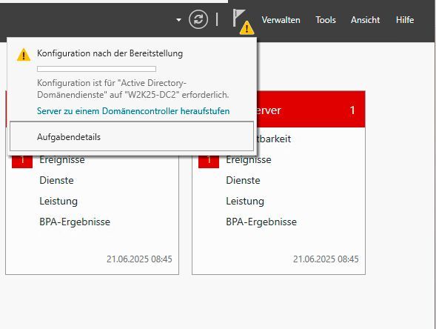Click the red server tile header showing 1
The height and width of the screenshot is (329, 436).
[x=311, y=109]
